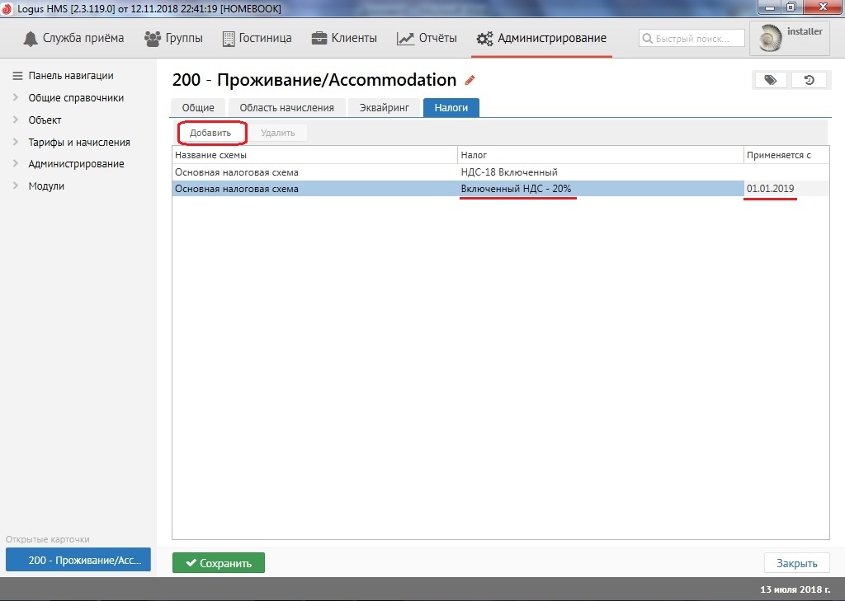Toggle the hamburger navigation panel icon
The width and height of the screenshot is (845, 601).
click(x=17, y=76)
